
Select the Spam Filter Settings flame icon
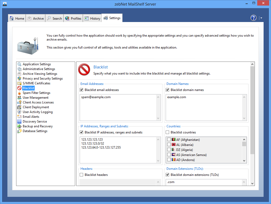click(x=19, y=93)
